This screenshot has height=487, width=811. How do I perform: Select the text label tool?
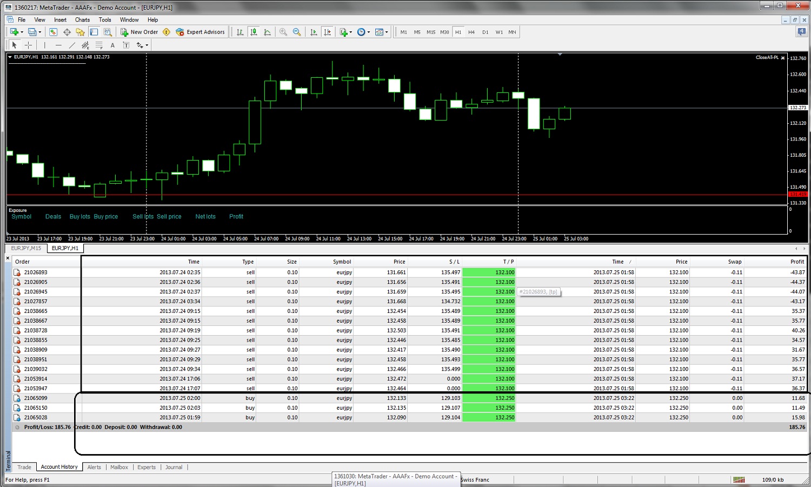point(126,45)
